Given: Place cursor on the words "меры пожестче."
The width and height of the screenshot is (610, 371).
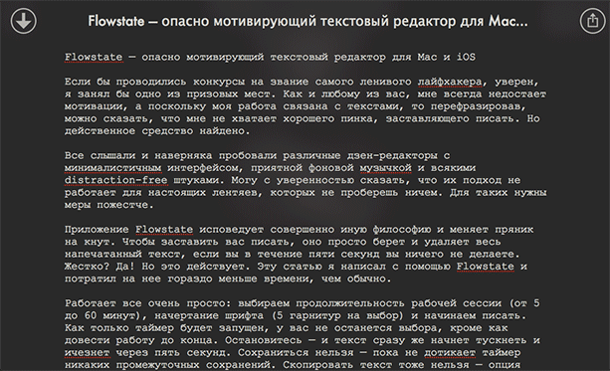Looking at the screenshot, I should pos(109,205).
